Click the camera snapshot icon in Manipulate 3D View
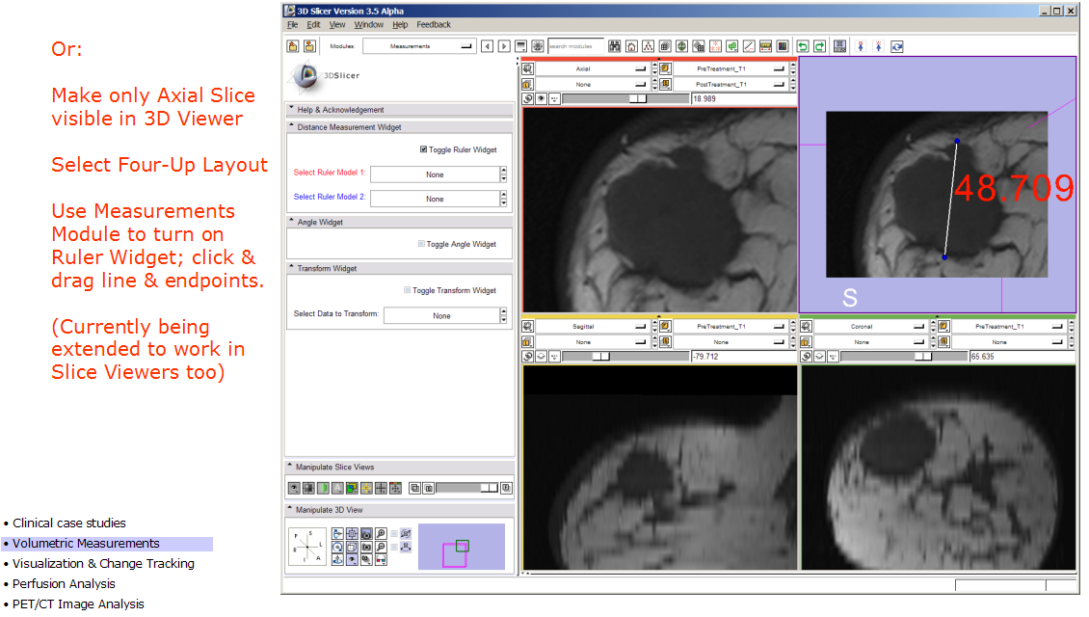Viewport: 1089px width, 617px height. point(367,547)
